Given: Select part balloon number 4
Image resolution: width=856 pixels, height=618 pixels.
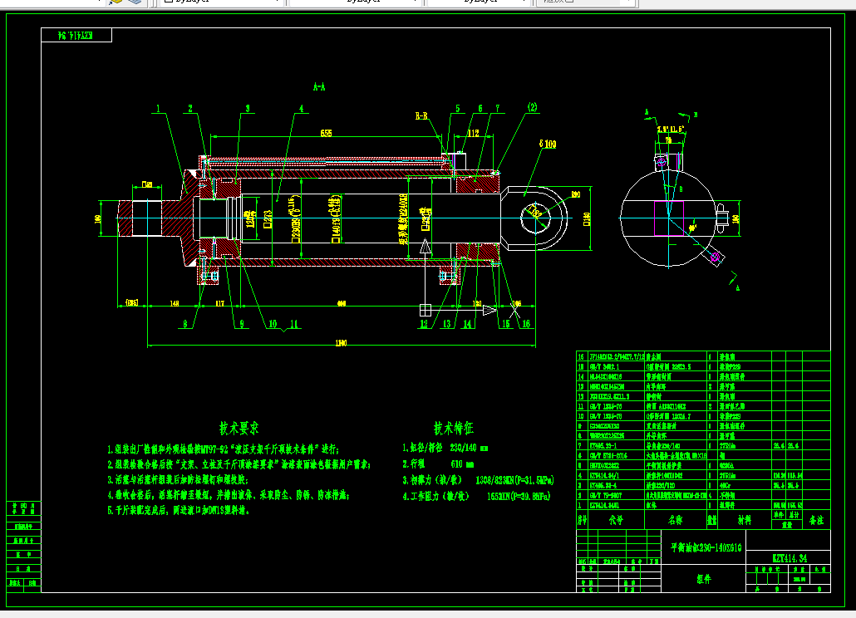Looking at the screenshot, I should pyautogui.click(x=302, y=109).
